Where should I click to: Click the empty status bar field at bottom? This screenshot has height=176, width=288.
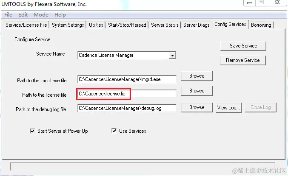143,167
